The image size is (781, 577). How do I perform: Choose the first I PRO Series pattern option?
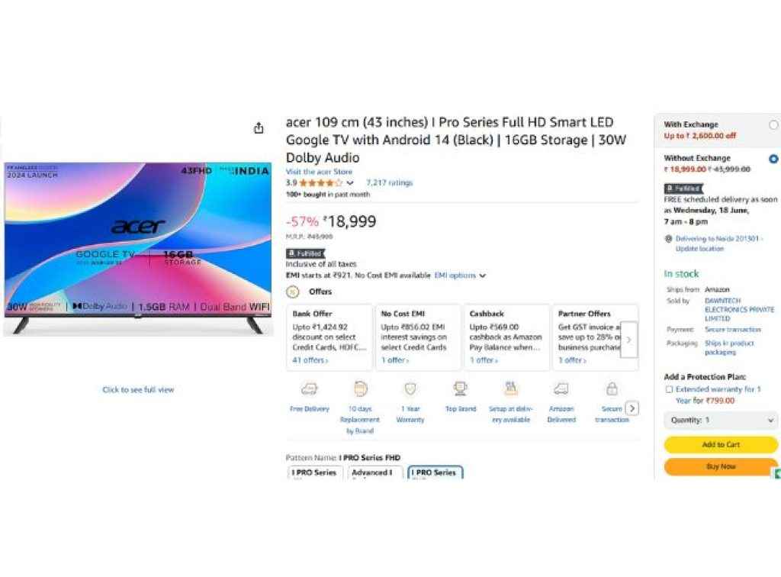coord(314,472)
